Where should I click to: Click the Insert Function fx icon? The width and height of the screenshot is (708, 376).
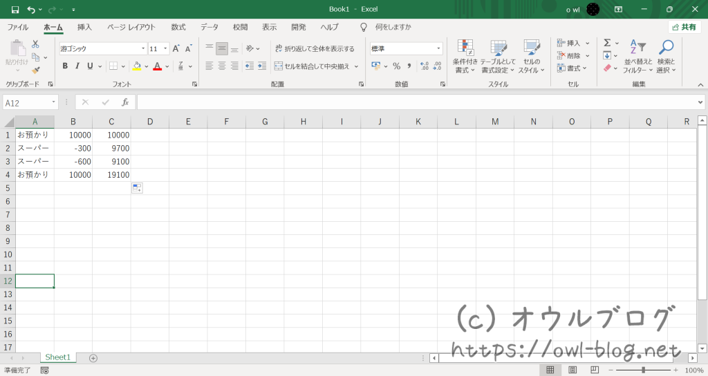point(125,102)
